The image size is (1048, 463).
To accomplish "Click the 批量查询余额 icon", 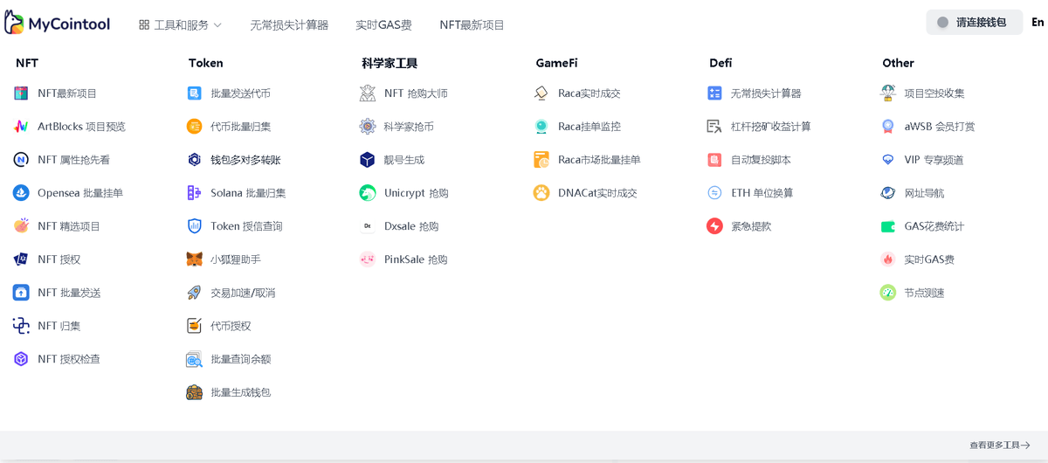I will (194, 359).
